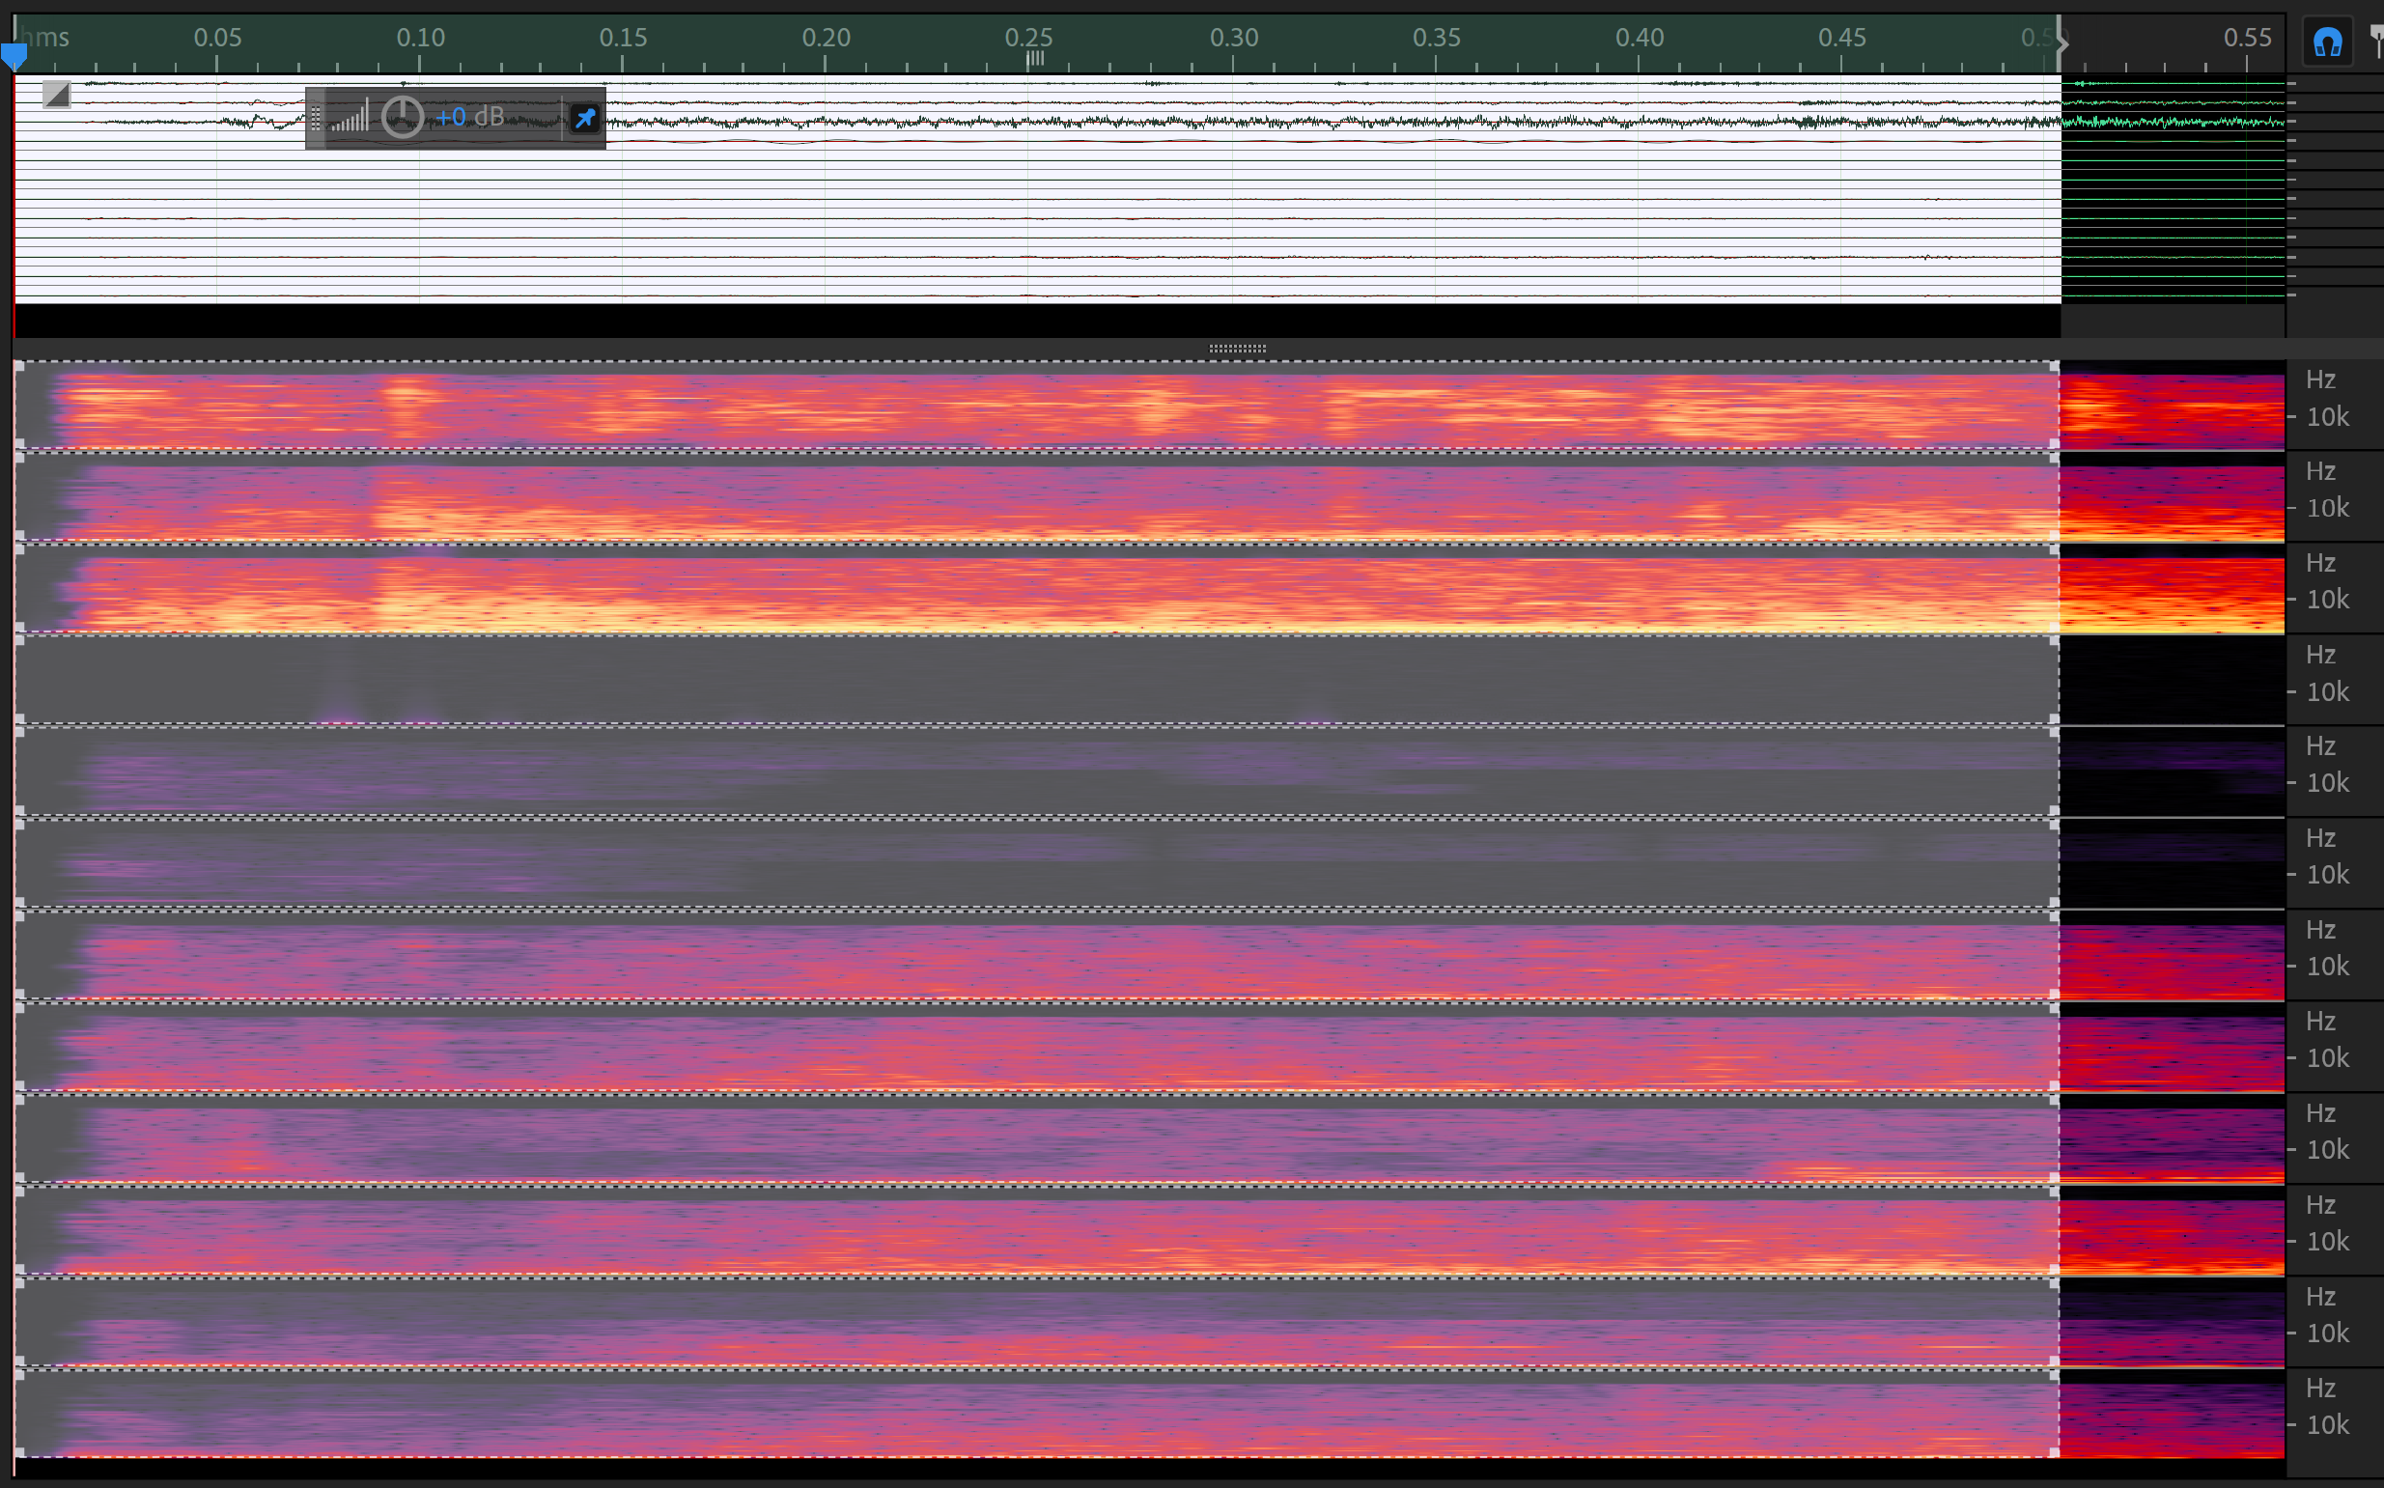Click the striped marker near 0.25 on ruler
Image resolution: width=2384 pixels, height=1488 pixels.
click(x=1035, y=59)
